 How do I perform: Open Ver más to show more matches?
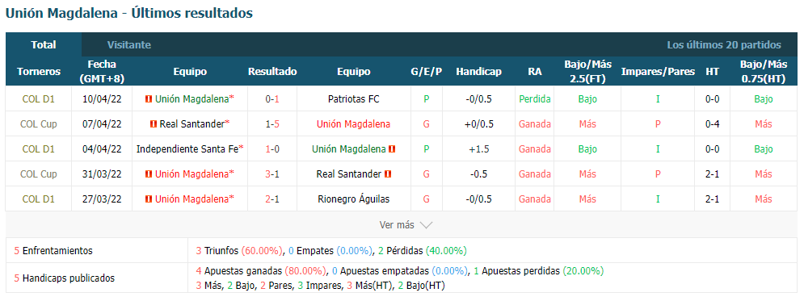[x=406, y=224]
